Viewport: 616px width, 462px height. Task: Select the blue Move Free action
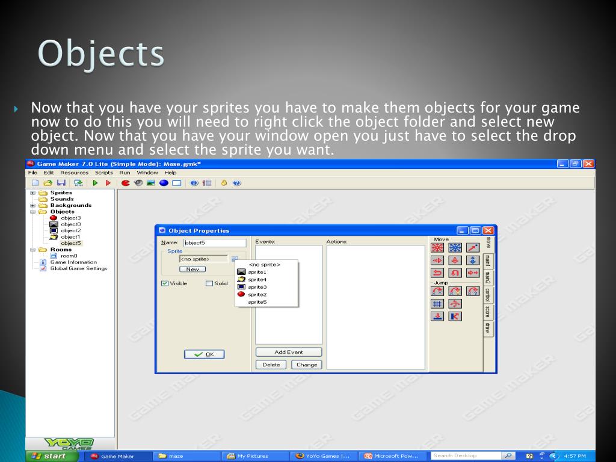(455, 247)
